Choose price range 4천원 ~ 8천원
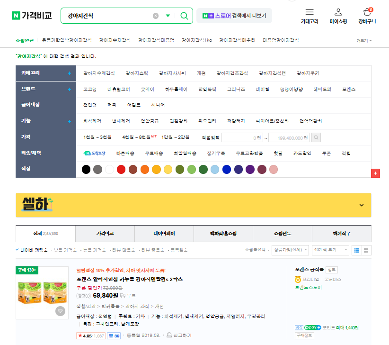Viewport: 389px width, 345px height. click(x=136, y=137)
